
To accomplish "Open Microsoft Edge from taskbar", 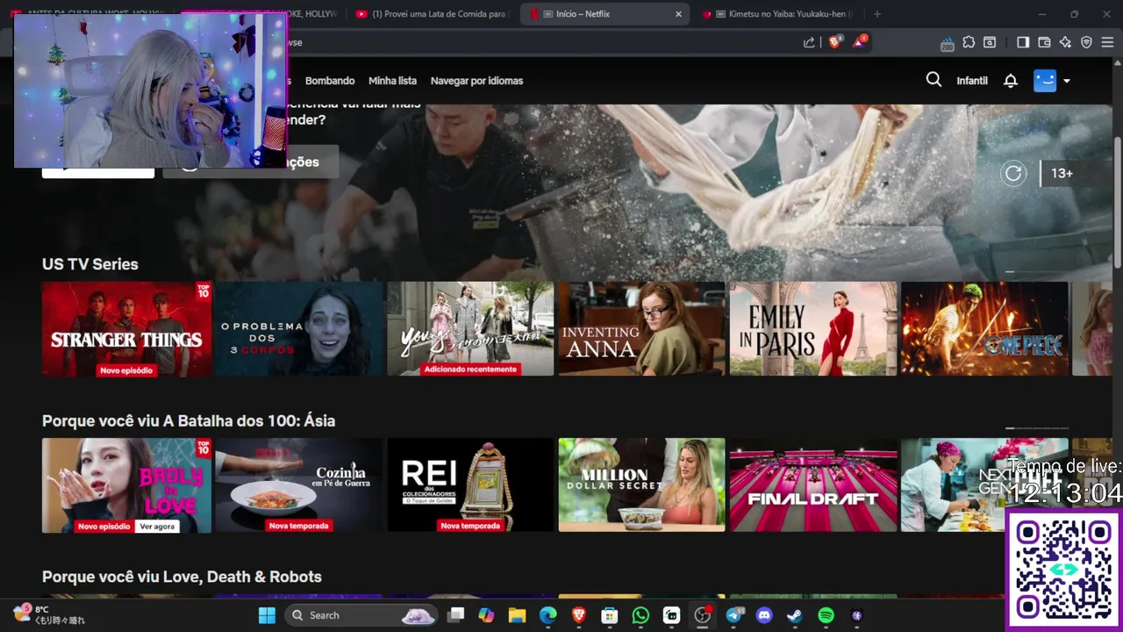I will 547,615.
